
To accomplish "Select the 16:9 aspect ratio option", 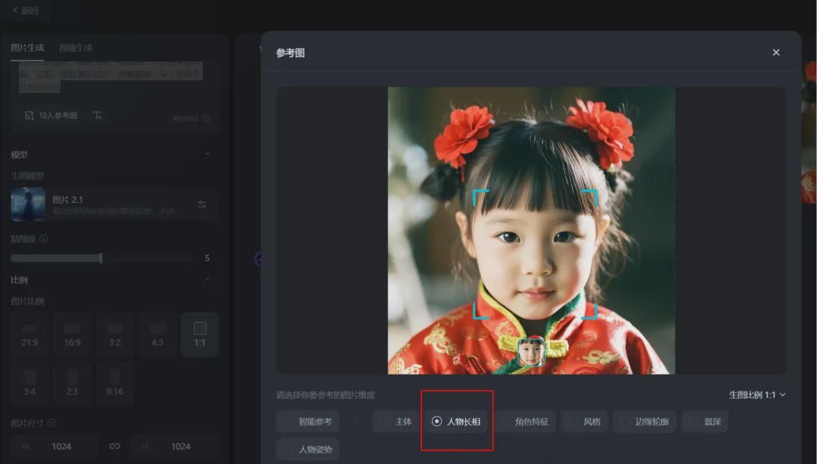I will click(x=72, y=335).
